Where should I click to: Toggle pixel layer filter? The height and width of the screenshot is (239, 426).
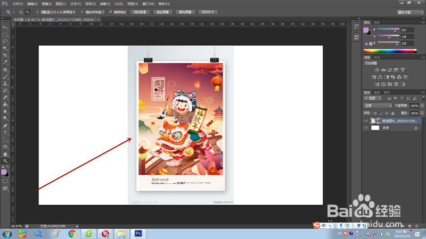pyautogui.click(x=389, y=98)
